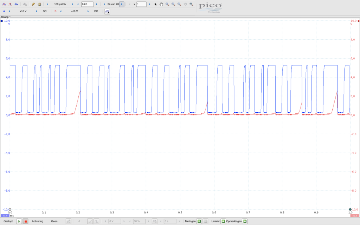
Task: Edit the 6 kS samples field
Action: [87, 4]
